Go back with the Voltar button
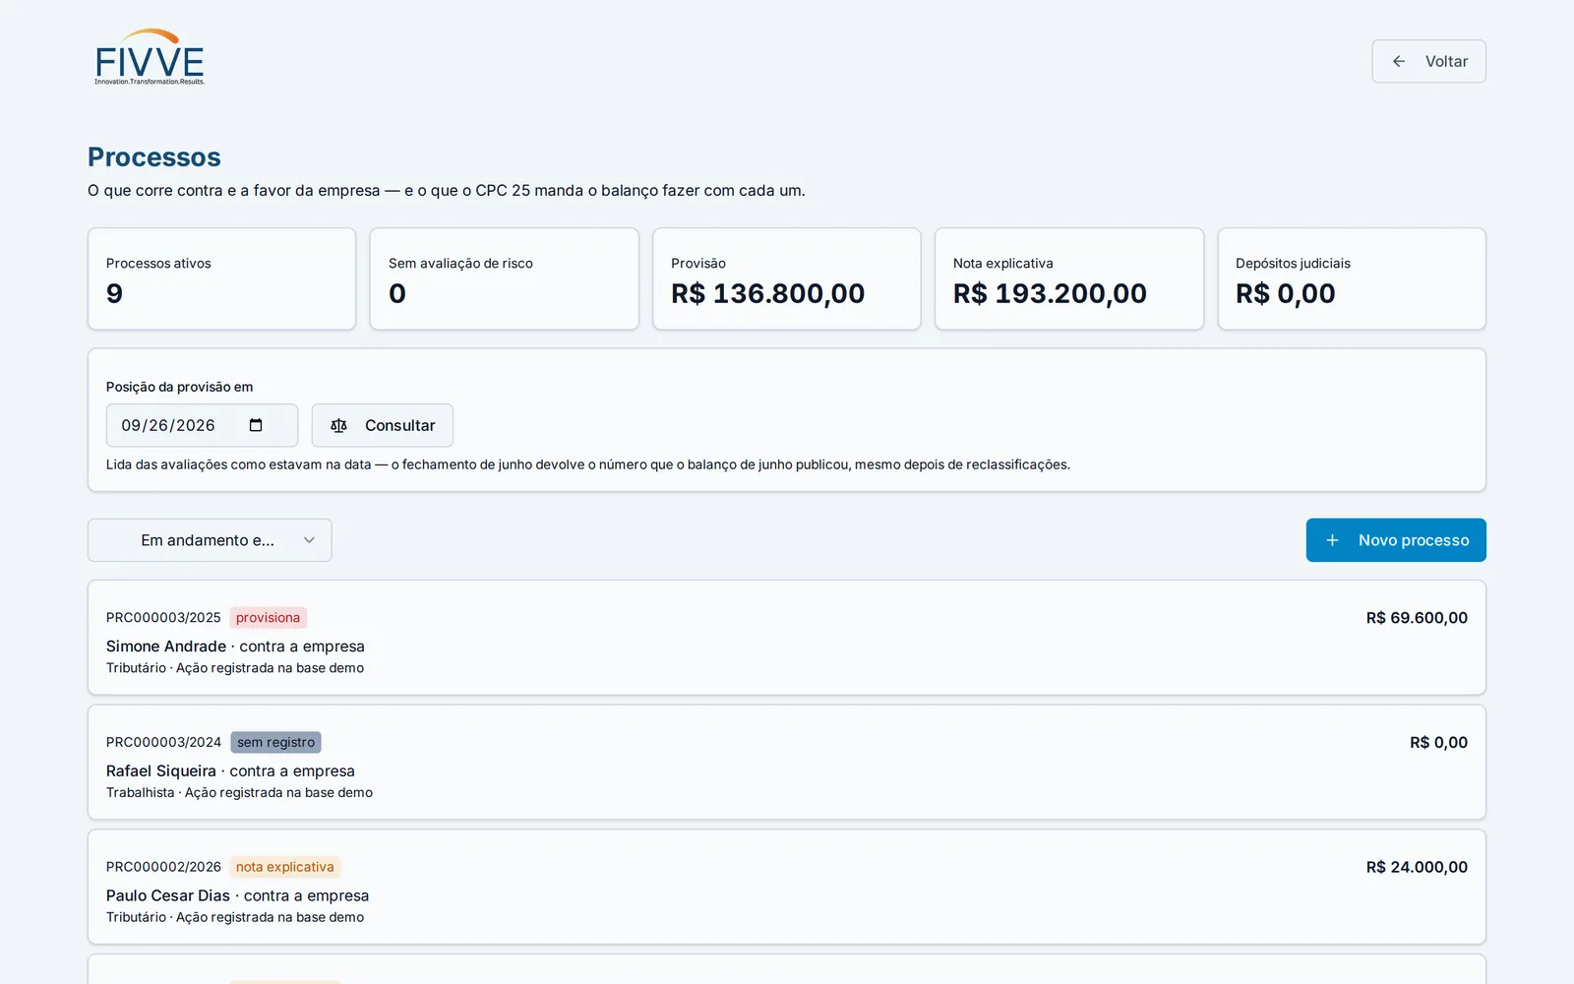 pyautogui.click(x=1428, y=61)
